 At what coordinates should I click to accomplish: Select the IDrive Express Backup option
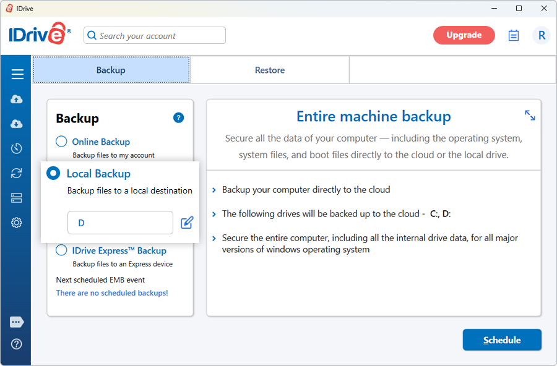[x=61, y=250]
